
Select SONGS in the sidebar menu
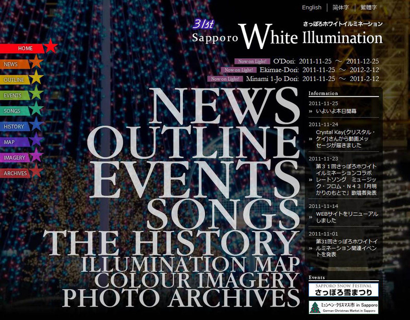pos(15,111)
